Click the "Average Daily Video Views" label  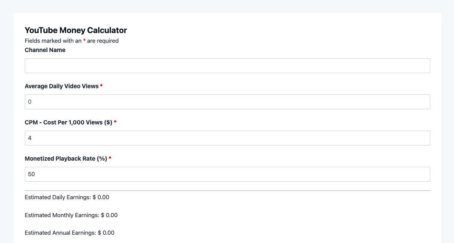(62, 86)
